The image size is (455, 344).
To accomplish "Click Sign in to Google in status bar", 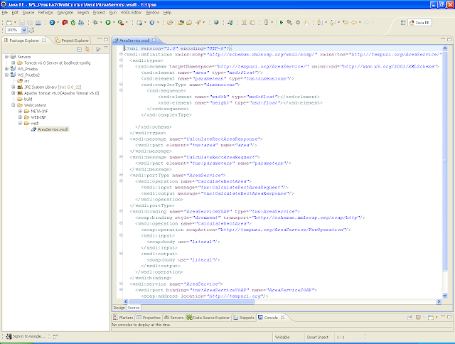I will pos(26,336).
